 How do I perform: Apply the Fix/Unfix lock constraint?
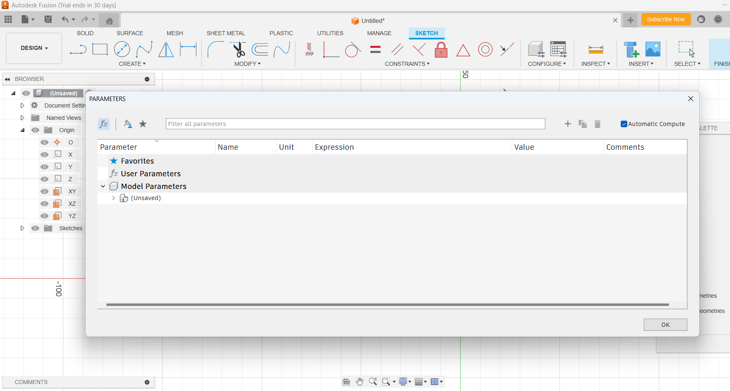click(x=441, y=49)
